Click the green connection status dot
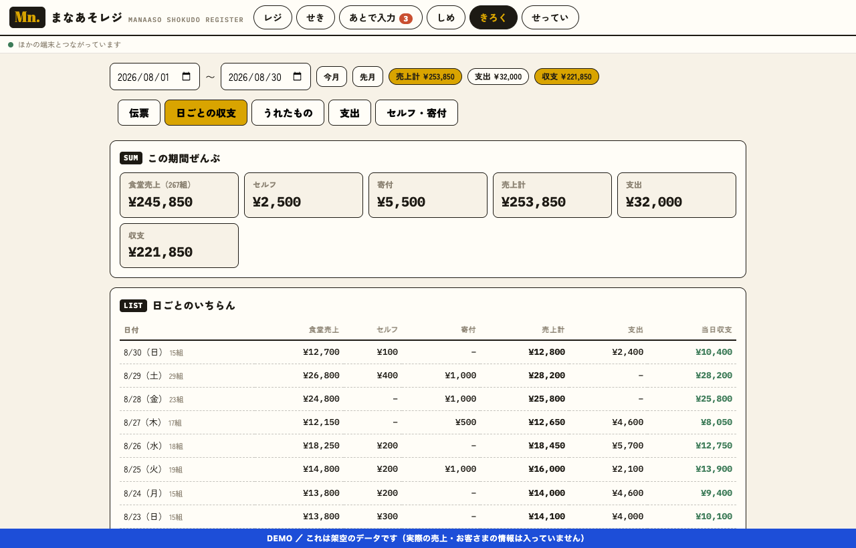856x548 pixels. pyautogui.click(x=11, y=45)
